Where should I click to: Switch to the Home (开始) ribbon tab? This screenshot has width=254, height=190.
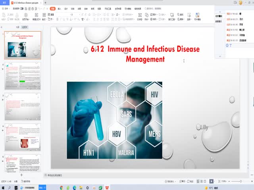pyautogui.click(x=53, y=9)
